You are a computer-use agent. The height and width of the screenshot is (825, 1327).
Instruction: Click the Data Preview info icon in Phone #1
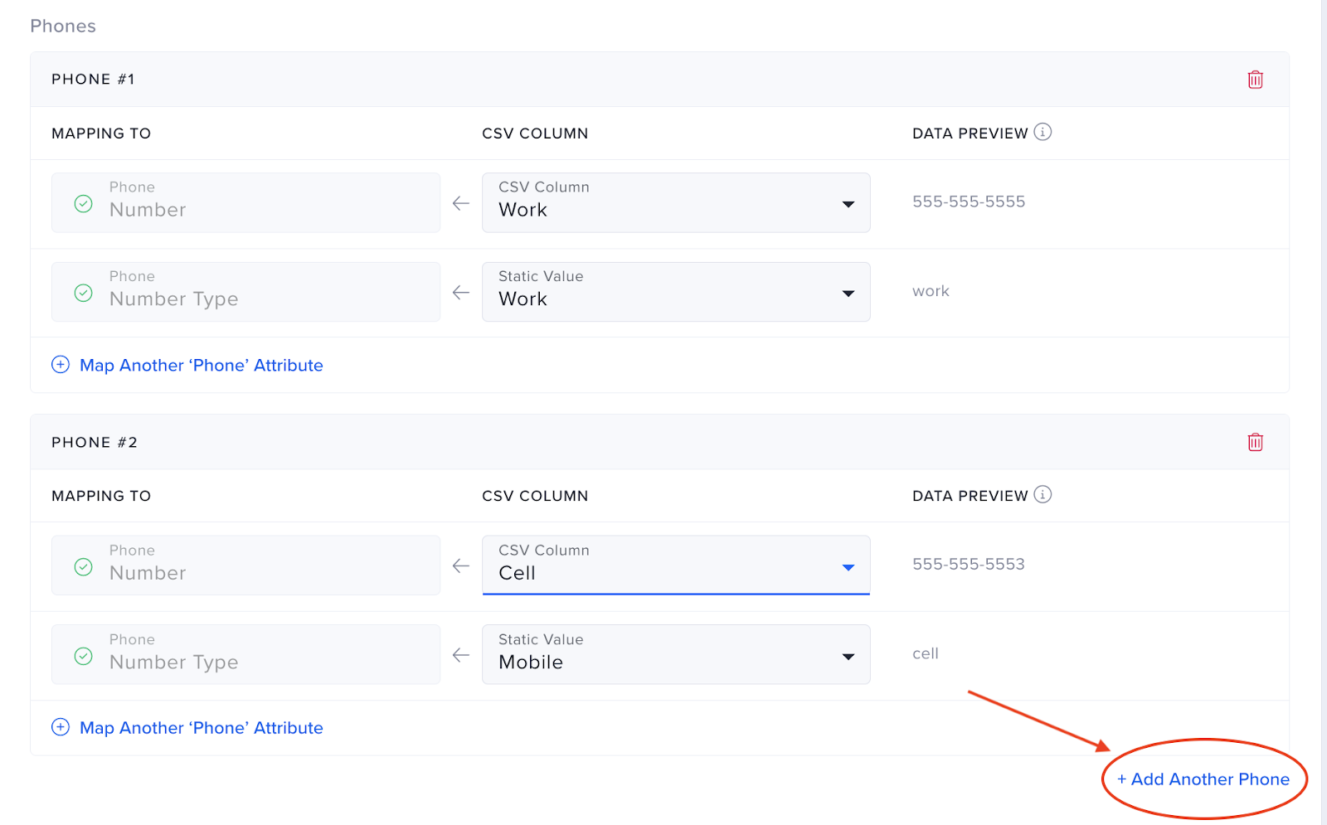(1043, 132)
